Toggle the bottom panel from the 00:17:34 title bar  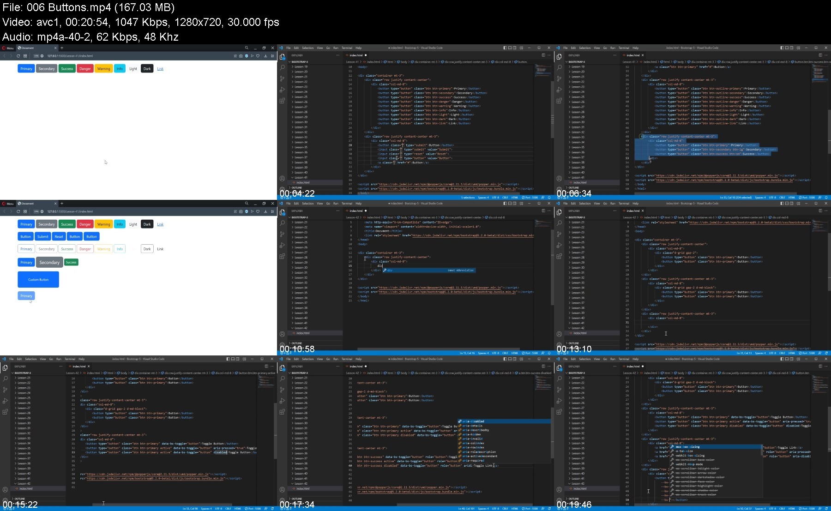[510, 359]
